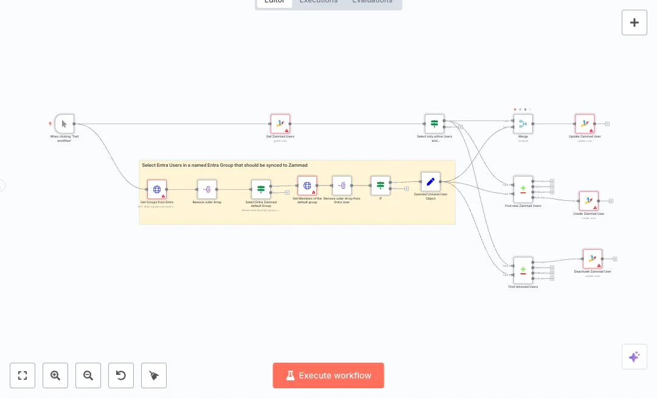Select the Remove outer Array node

pyautogui.click(x=207, y=189)
